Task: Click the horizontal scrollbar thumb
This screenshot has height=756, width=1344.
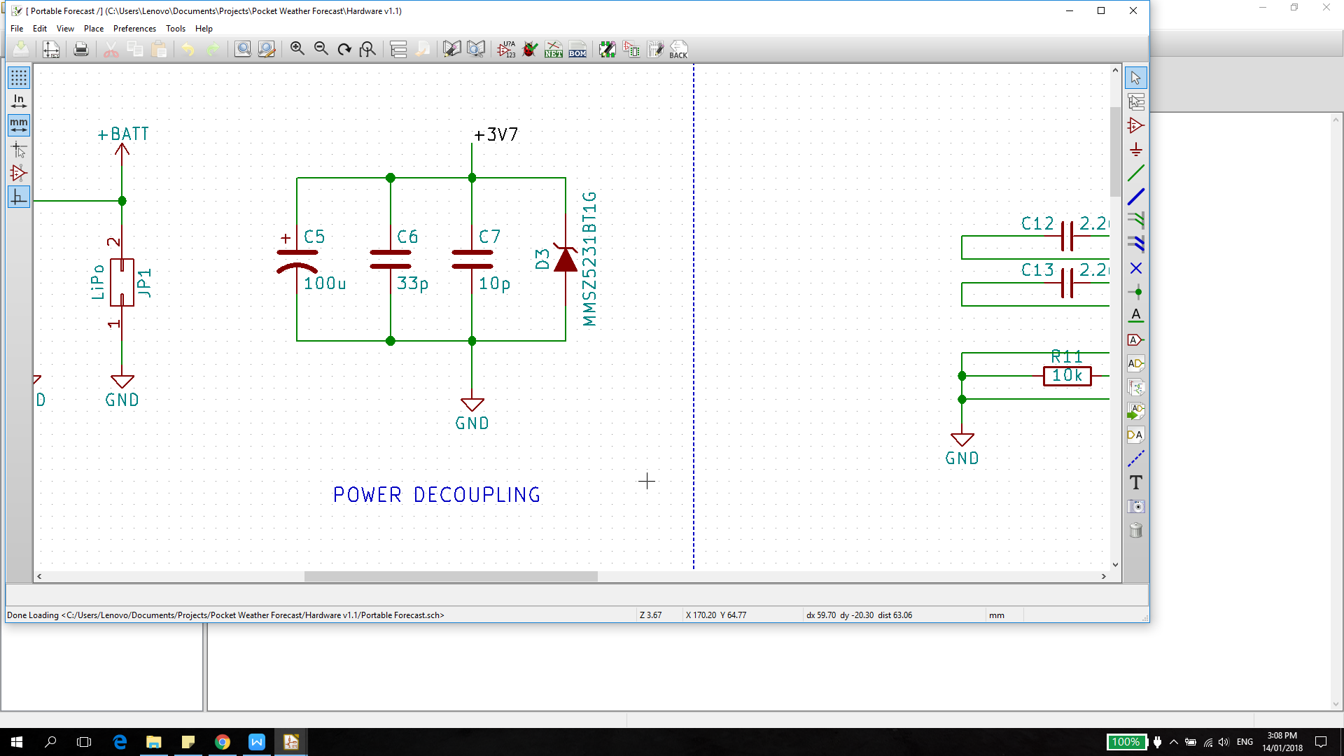Action: click(451, 577)
